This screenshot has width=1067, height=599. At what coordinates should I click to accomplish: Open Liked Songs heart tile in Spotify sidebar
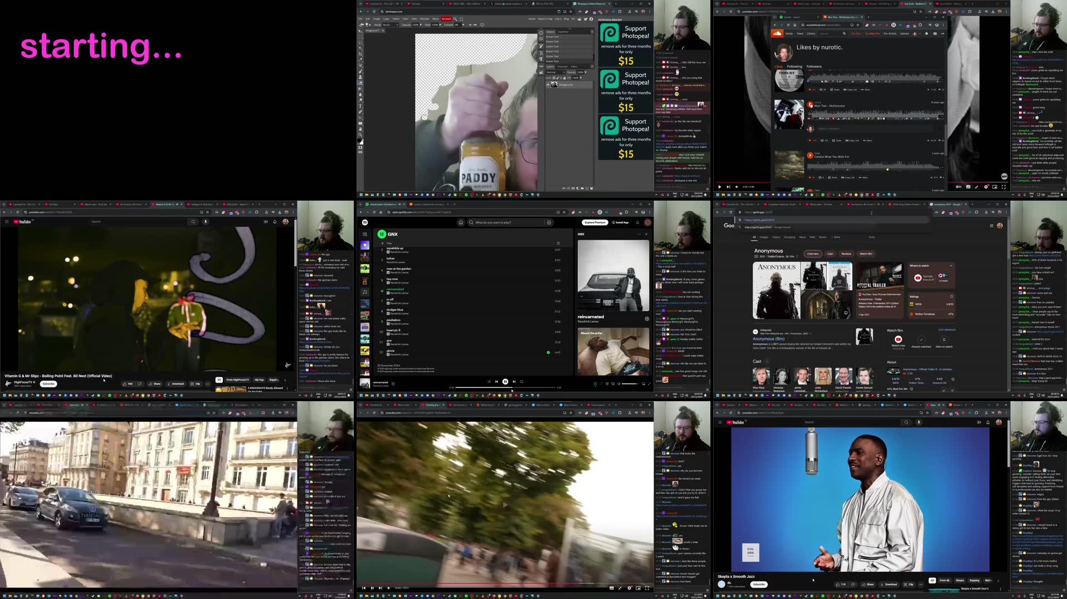tap(365, 245)
